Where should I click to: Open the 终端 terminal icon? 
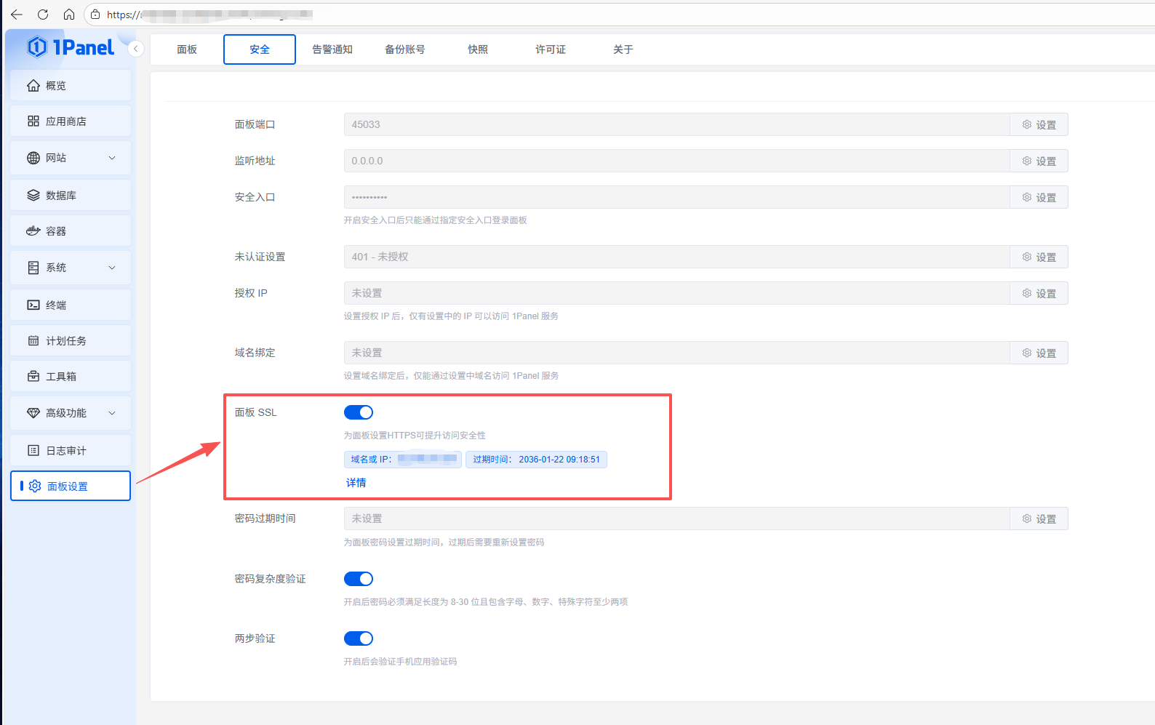click(33, 305)
